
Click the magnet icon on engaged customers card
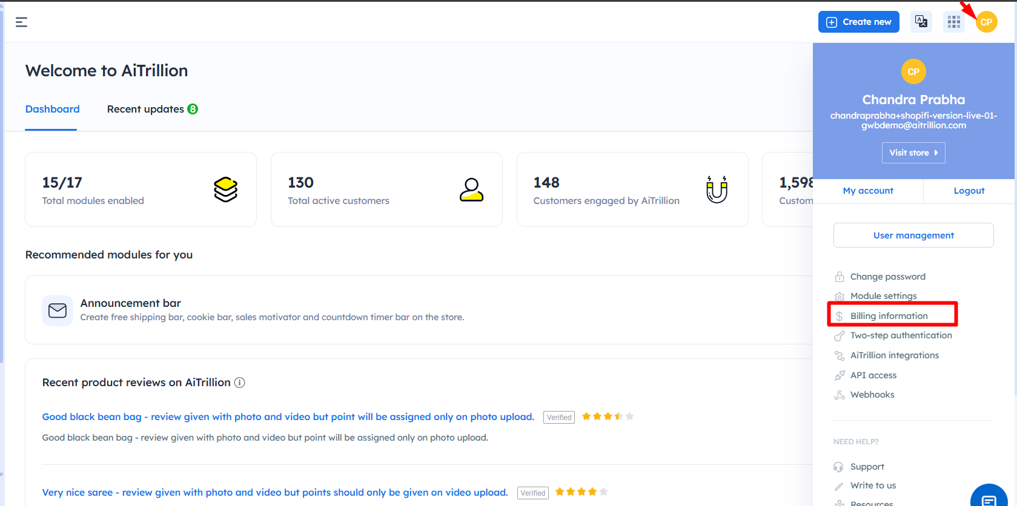click(717, 189)
